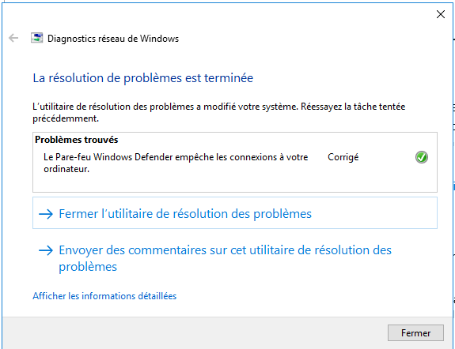Click the Diagnostics réseau de Windows title
The height and width of the screenshot is (349, 455).
pyautogui.click(x=113, y=39)
